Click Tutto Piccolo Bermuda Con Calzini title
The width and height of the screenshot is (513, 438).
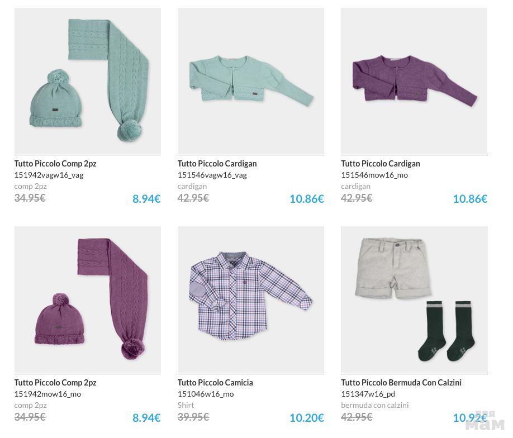[x=401, y=383]
